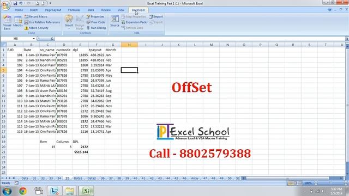The image size is (349, 196).
Task: Click Map Properties
Action: [134, 17]
